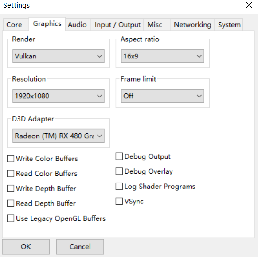Expand the Frame limit dropdown
The height and width of the screenshot is (257, 258).
[163, 96]
